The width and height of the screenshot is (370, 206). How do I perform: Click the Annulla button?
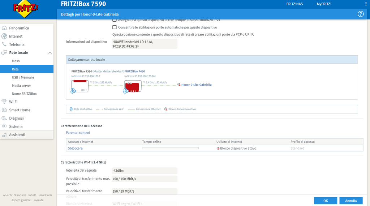pos(351,201)
